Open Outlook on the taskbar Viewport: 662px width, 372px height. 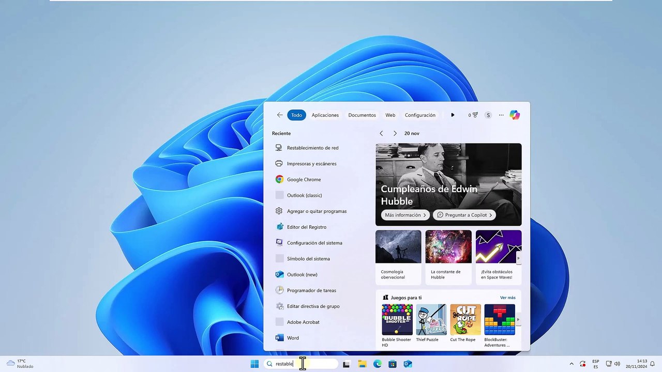[x=408, y=364]
